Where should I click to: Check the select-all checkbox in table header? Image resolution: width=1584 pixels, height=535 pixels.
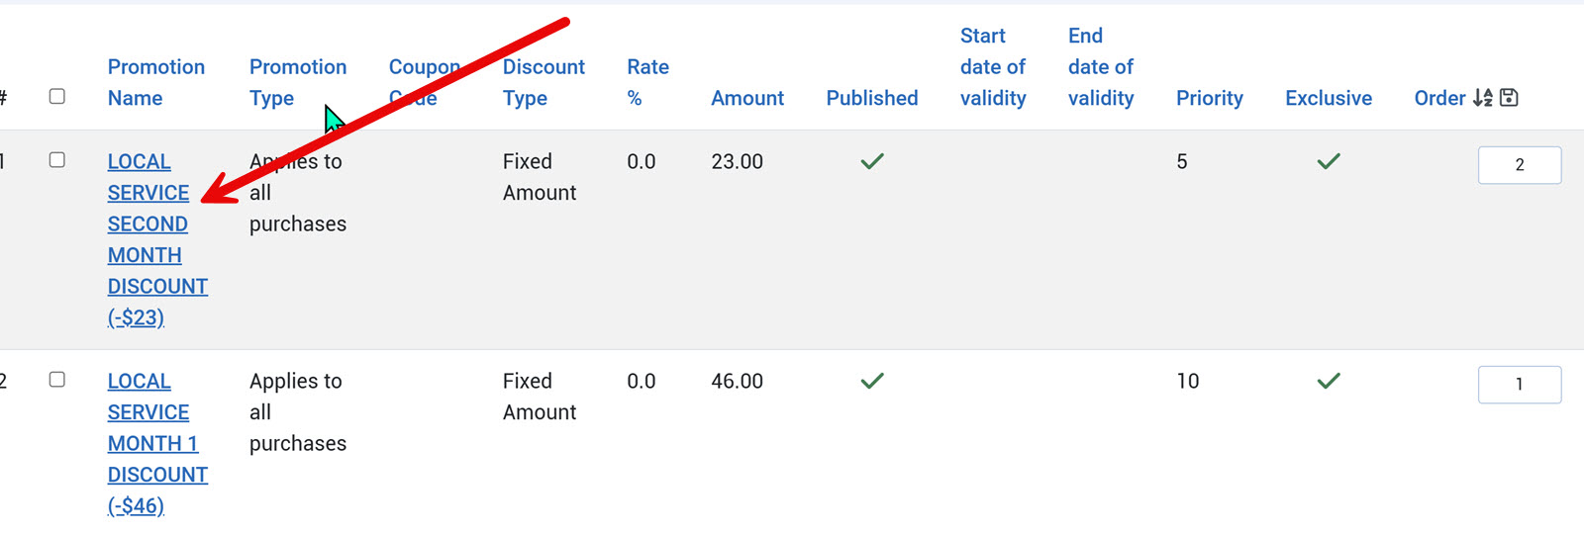coord(57,97)
